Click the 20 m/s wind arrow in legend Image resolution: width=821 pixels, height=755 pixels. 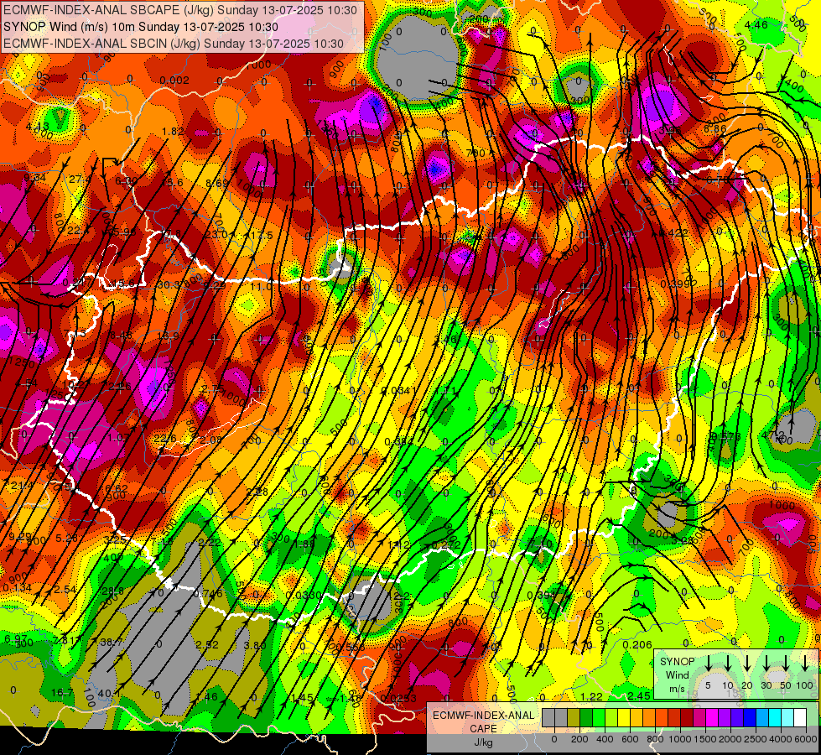point(747,664)
